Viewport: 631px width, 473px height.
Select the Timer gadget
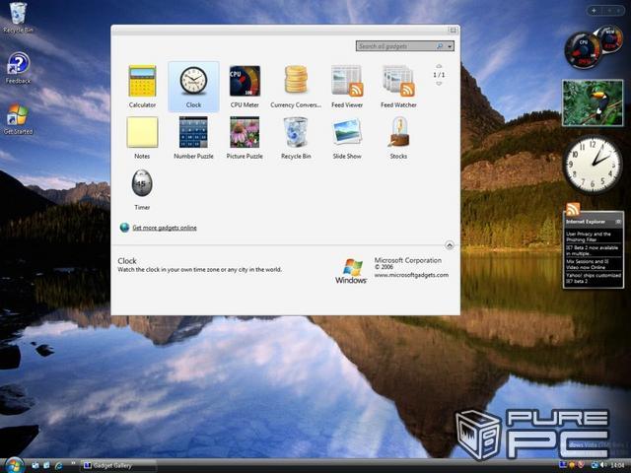click(x=142, y=189)
